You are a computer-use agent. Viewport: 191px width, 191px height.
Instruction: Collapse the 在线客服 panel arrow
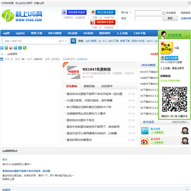(x=188, y=35)
